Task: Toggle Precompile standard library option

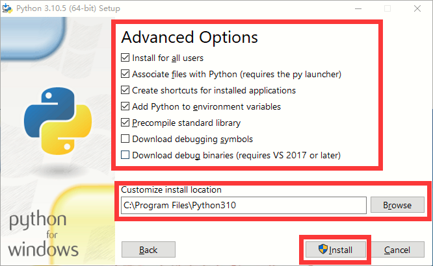Action: 125,123
